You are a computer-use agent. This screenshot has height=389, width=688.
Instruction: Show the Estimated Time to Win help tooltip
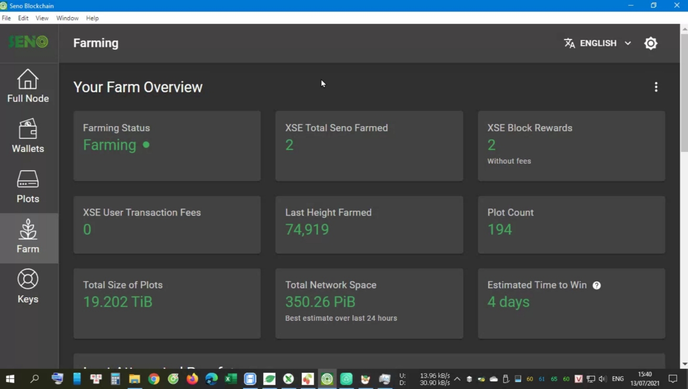[x=597, y=285]
